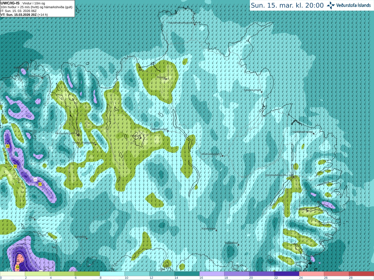
Task: Pick the dark red legend swatch above 28
Action: 361,274
